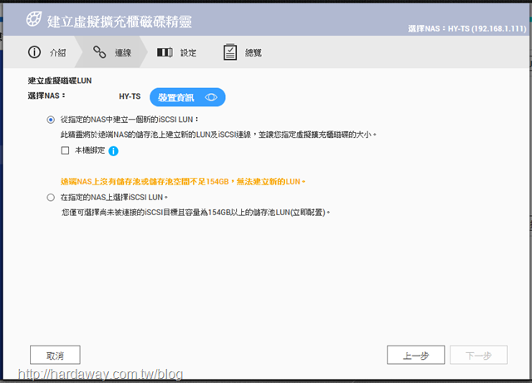Click the 下一步 button

click(479, 356)
